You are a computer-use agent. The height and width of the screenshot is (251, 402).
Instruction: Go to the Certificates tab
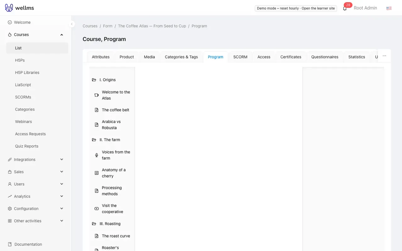291,57
